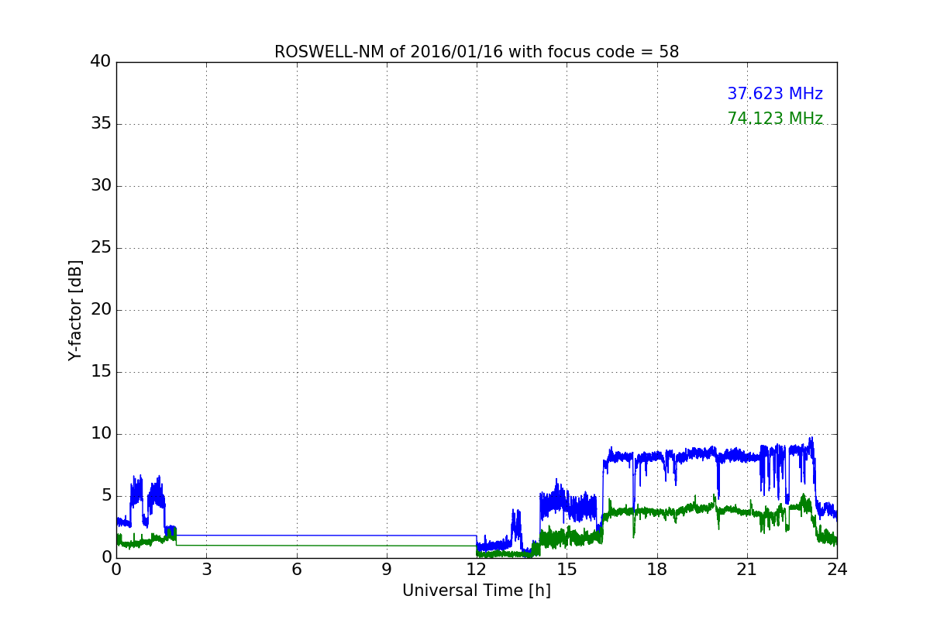Click x-axis tick label 6
This screenshot has height=620, width=930.
[297, 570]
